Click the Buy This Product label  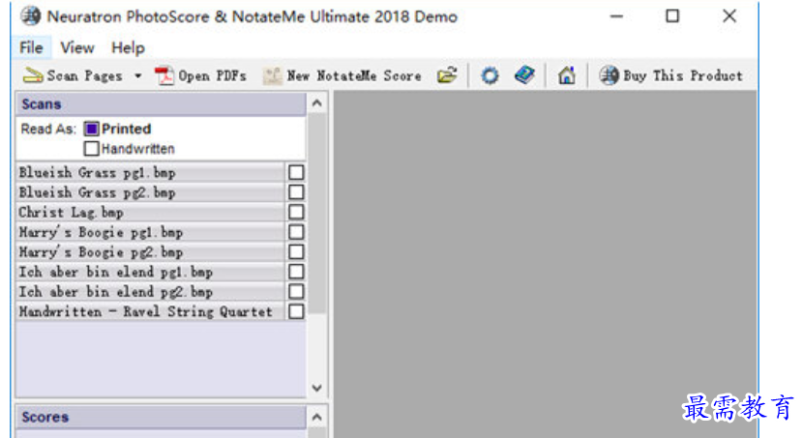tap(683, 75)
